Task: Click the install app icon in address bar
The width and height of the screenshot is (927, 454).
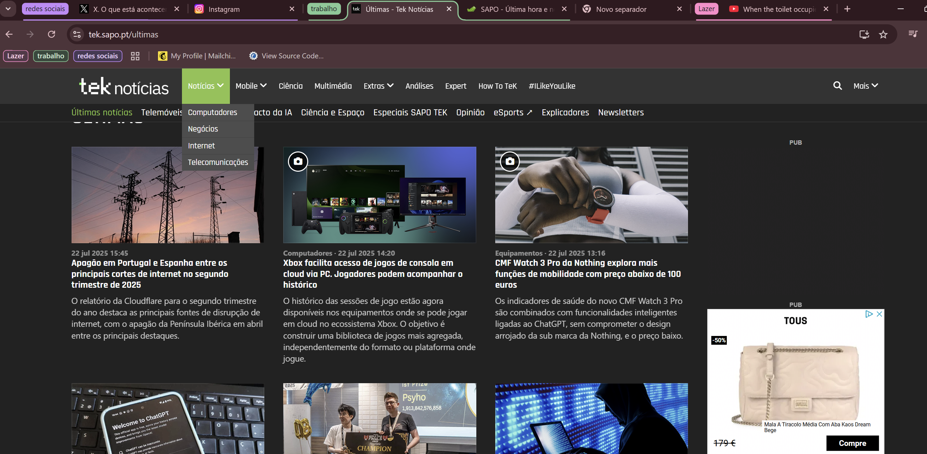Action: tap(864, 34)
